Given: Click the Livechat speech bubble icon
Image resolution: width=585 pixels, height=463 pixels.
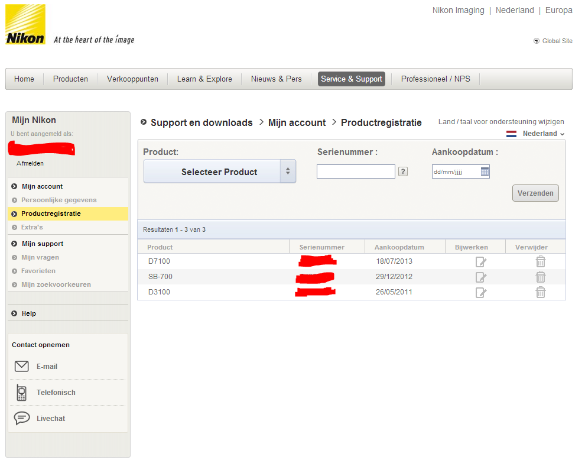Looking at the screenshot, I should click(22, 418).
